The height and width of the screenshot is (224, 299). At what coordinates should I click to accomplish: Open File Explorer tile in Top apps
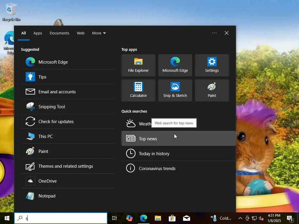138,65
